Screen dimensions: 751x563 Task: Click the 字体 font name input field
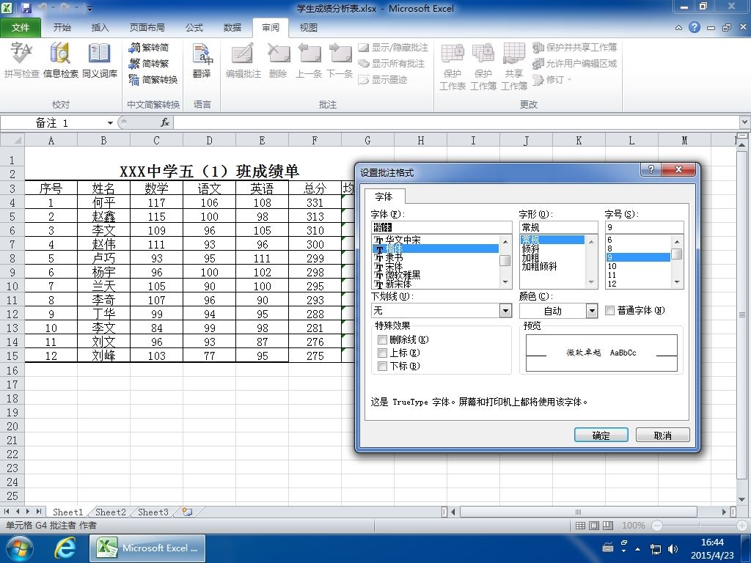pyautogui.click(x=442, y=227)
